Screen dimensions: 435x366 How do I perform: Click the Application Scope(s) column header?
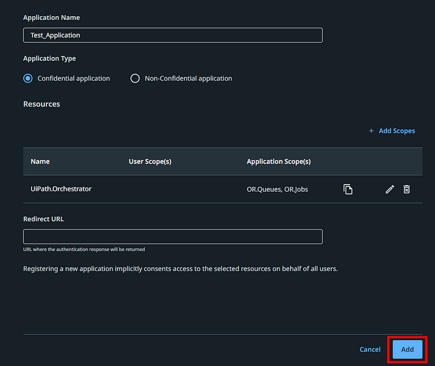[x=279, y=162]
